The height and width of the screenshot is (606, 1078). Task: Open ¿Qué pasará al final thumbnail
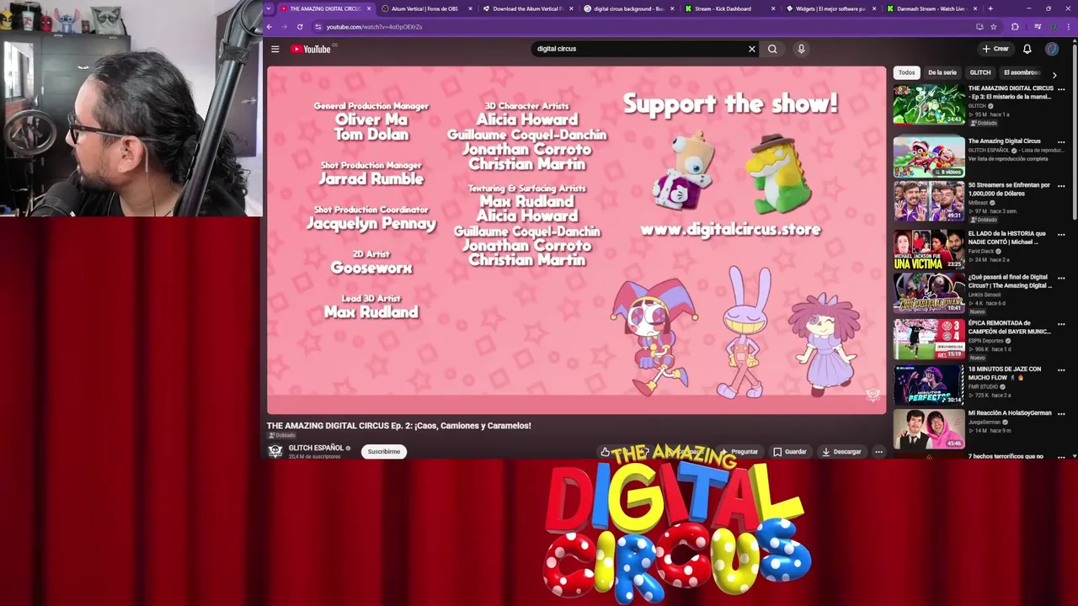tap(929, 293)
